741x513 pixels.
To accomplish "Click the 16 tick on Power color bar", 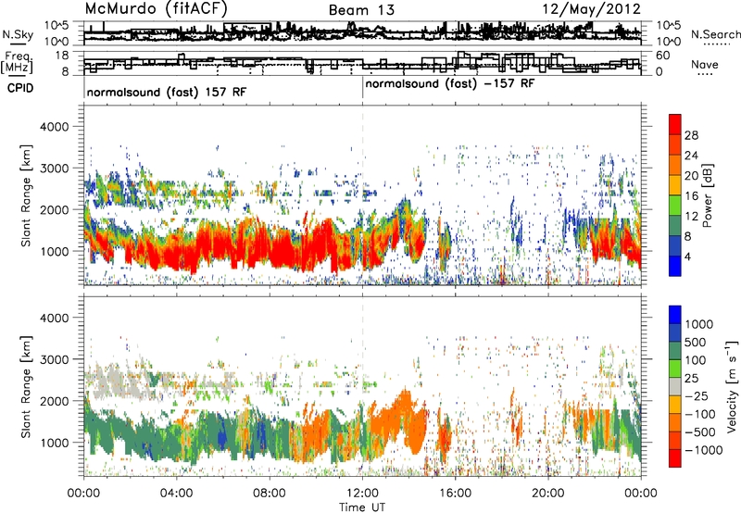I will (691, 196).
